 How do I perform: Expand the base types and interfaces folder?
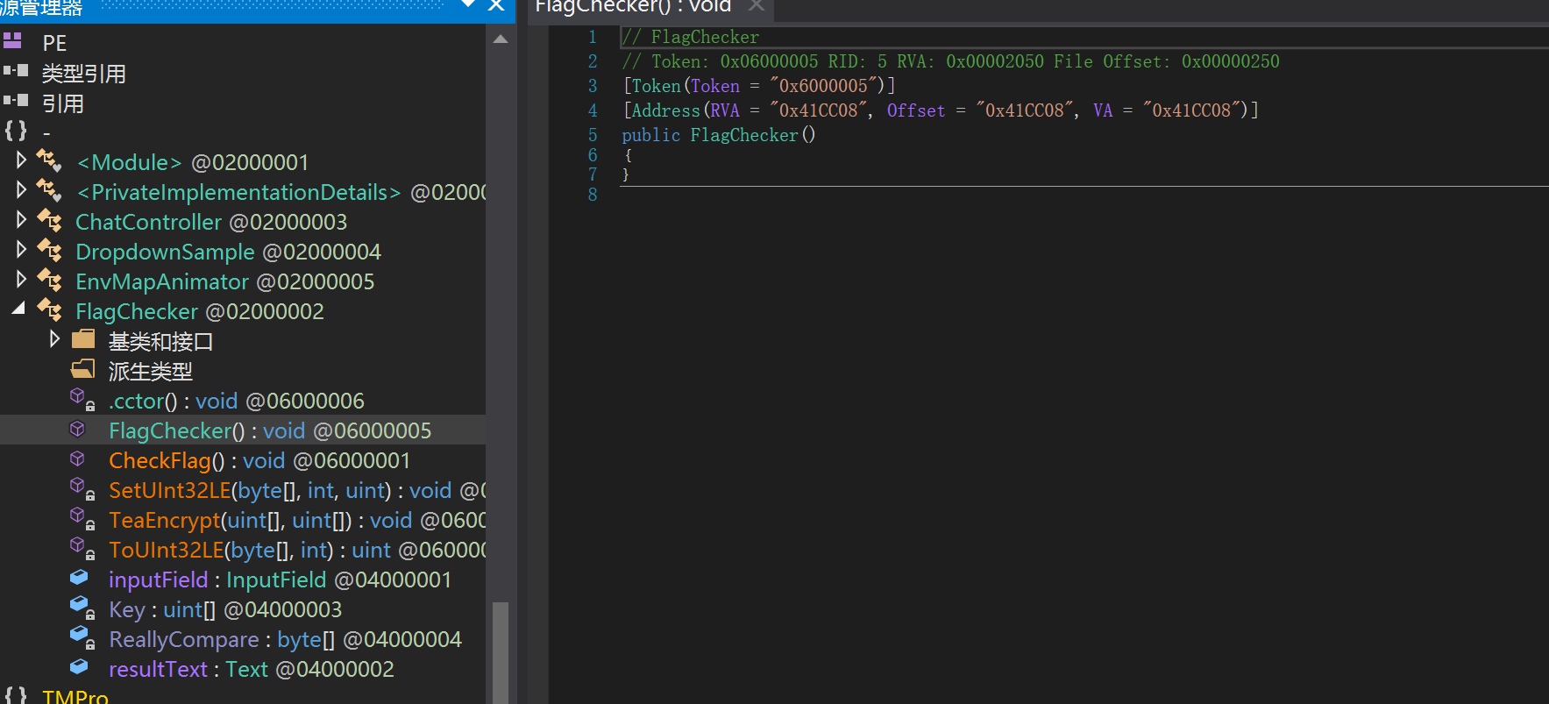point(54,339)
